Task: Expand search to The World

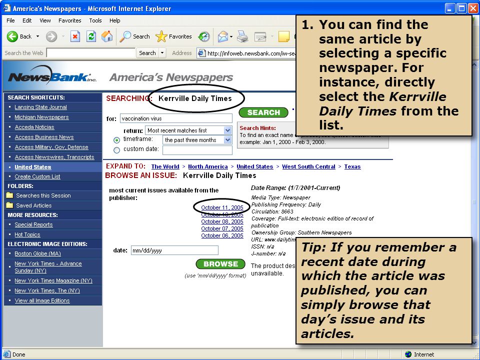Action: 165,166
